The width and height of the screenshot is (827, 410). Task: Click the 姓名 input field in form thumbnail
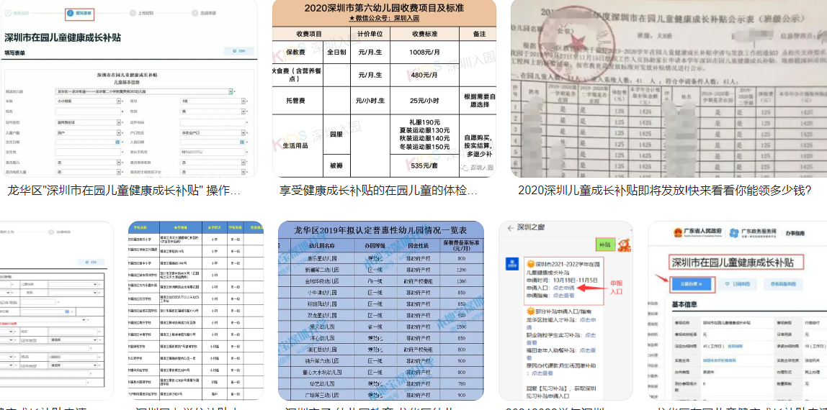[x=88, y=111]
